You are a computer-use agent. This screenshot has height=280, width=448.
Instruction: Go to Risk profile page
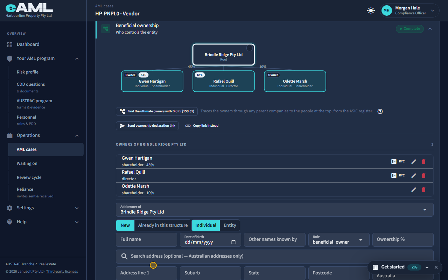[x=28, y=72]
